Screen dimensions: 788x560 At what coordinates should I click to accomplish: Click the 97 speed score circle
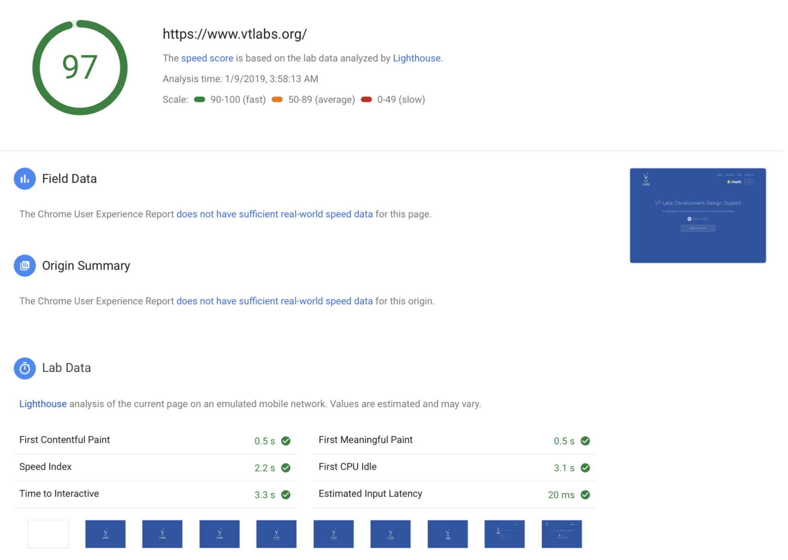pyautogui.click(x=80, y=67)
